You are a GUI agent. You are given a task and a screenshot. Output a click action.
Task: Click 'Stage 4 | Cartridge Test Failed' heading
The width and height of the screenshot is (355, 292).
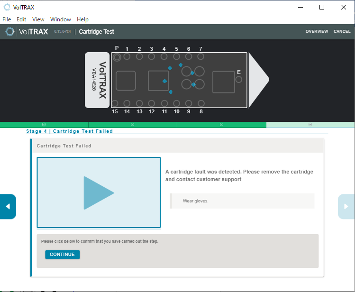coord(69,131)
